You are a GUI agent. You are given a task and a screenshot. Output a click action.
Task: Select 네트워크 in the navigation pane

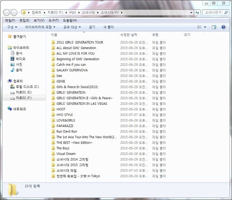click(19, 109)
